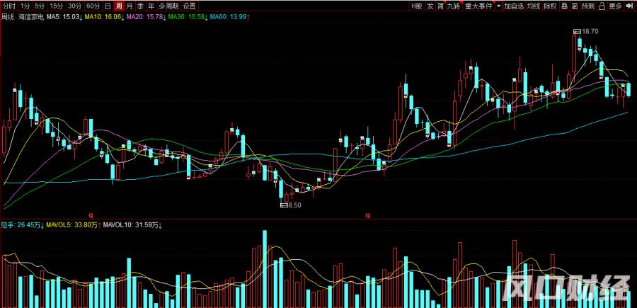Switch to the 年 yearly K-line tab

pos(151,6)
